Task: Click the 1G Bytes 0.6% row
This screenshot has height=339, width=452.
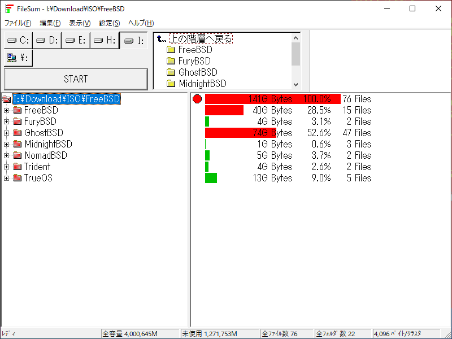Action: (288, 144)
